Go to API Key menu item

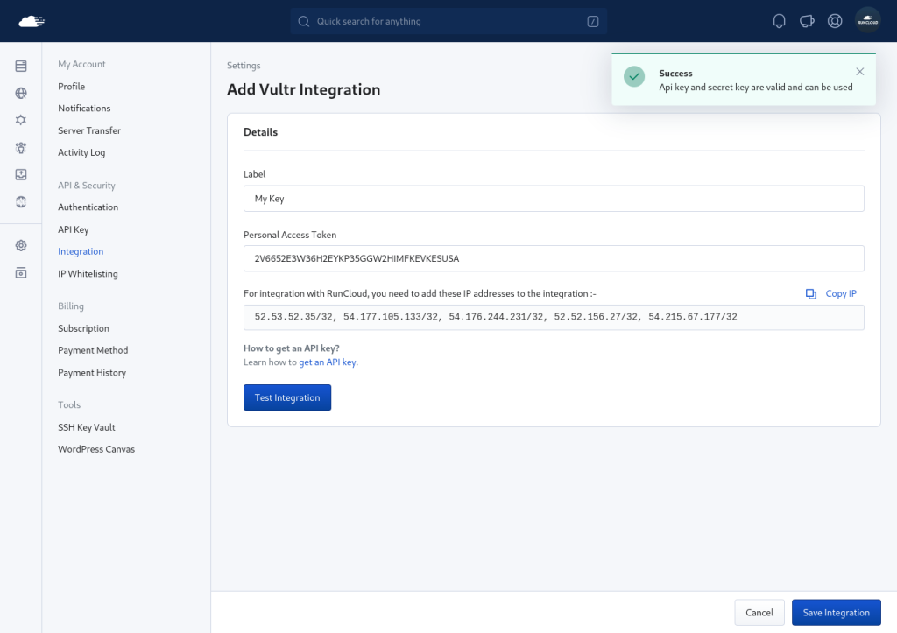tap(74, 229)
